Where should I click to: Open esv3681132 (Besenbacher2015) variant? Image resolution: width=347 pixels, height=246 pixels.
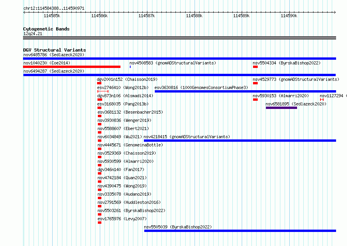(x=130, y=112)
